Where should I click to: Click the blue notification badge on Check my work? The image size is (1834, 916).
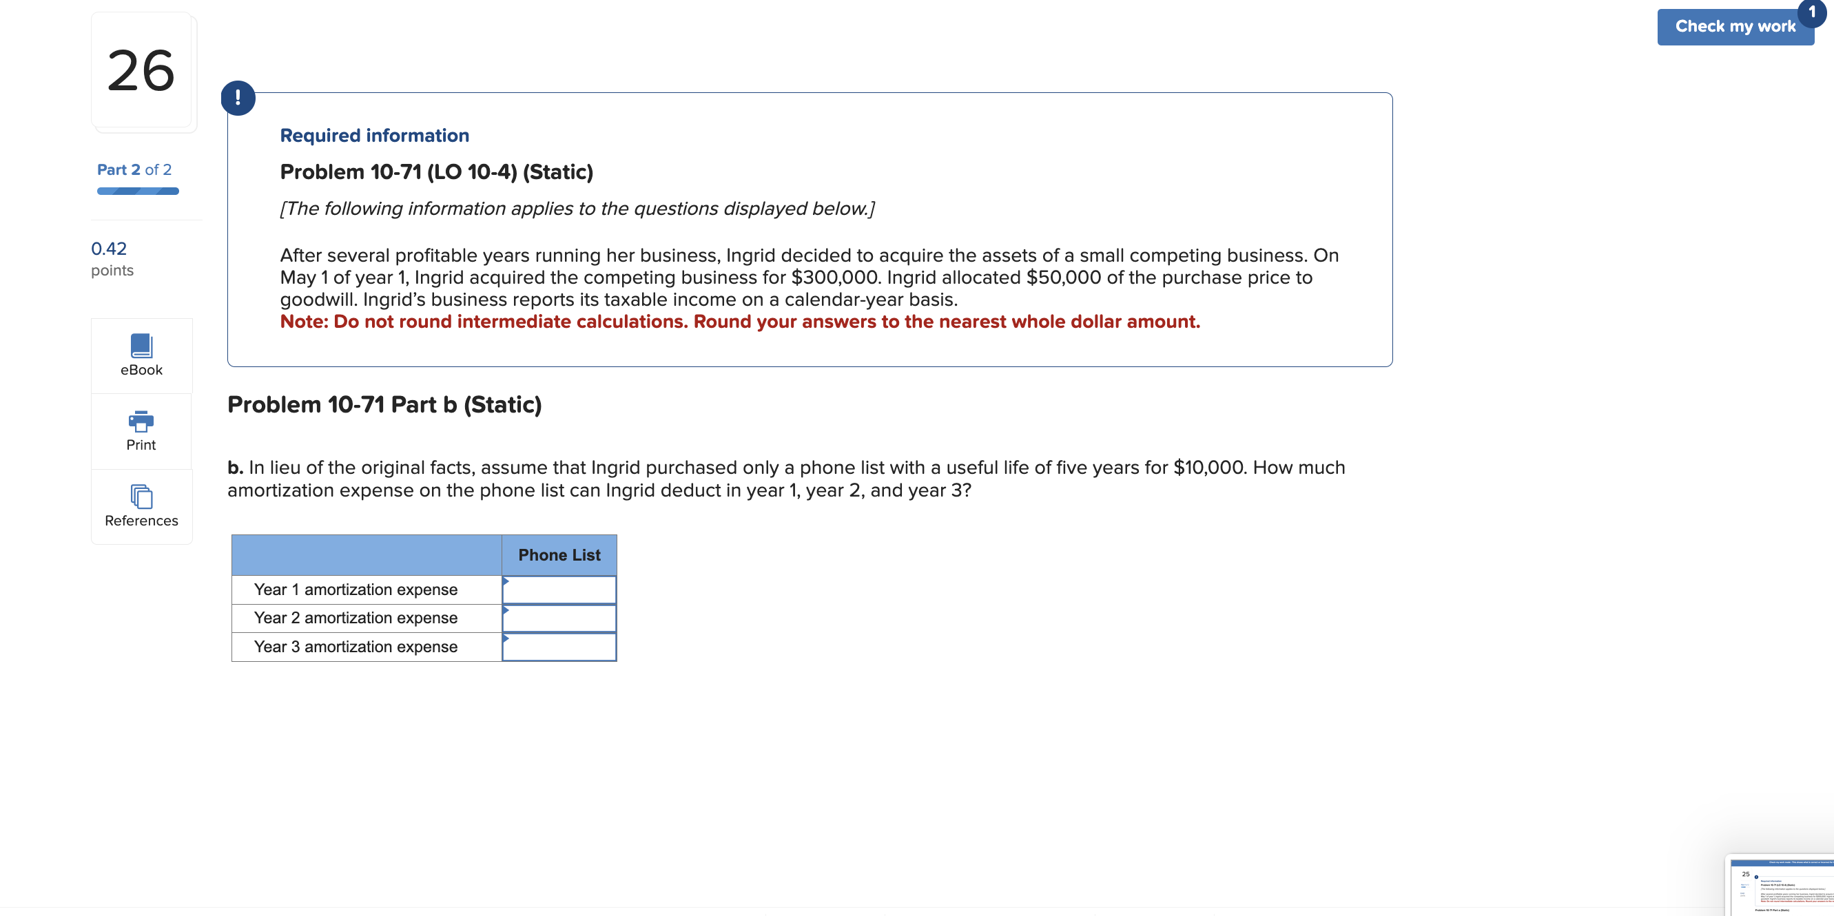click(x=1813, y=8)
